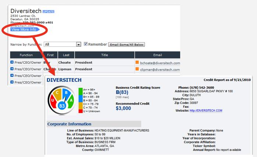
Task: Click the DULUTH city value
Action: click(195, 95)
